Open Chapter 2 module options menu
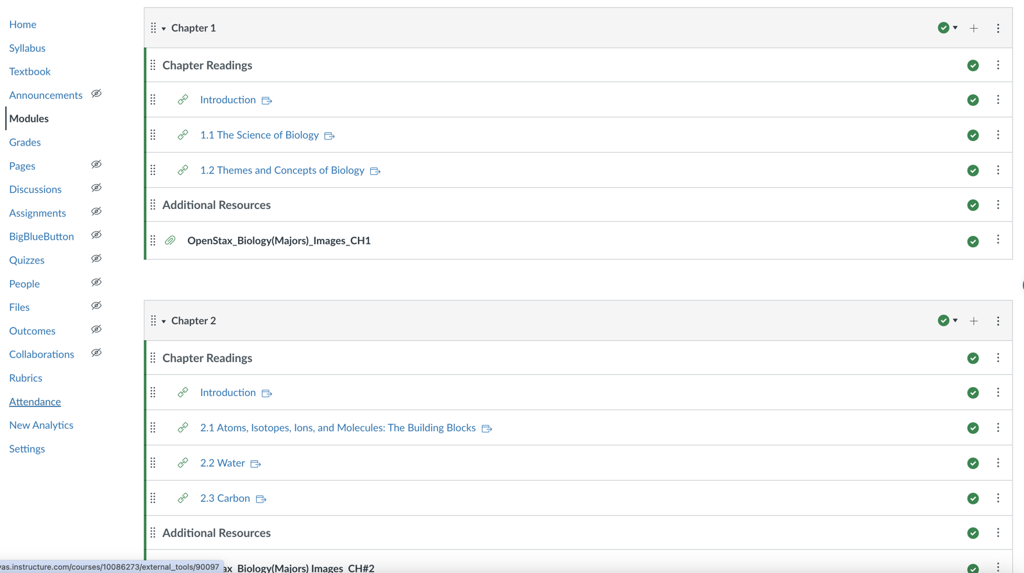Screen dimensions: 1024x573 (x=998, y=321)
